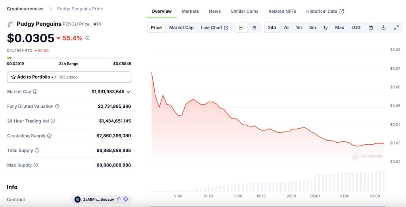Select the 1y time range
The width and height of the screenshot is (406, 207).
point(326,27)
